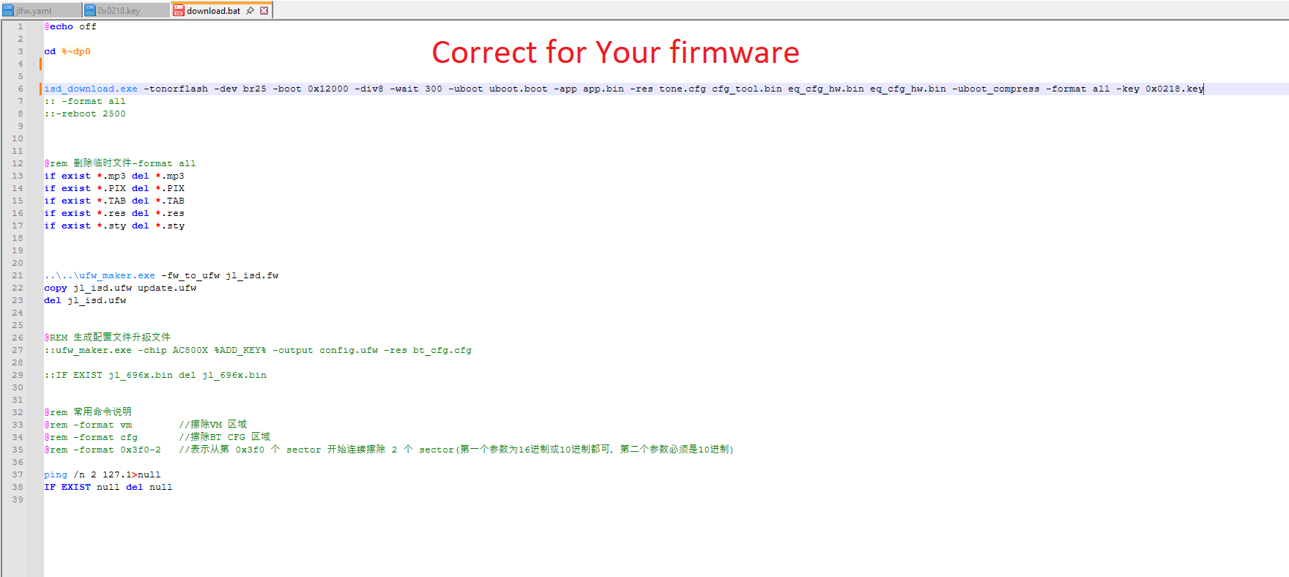Click line number 37 in the margin
Image resolution: width=1289 pixels, height=577 pixels.
point(18,474)
